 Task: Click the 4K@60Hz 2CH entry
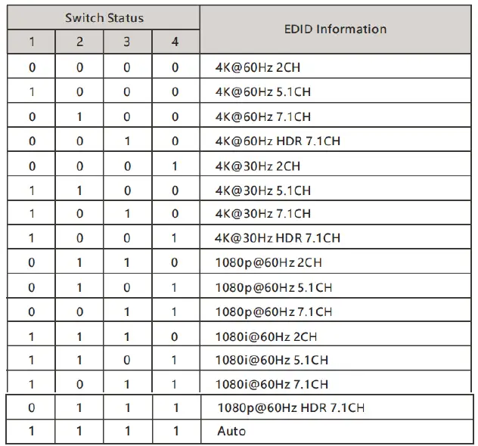click(x=259, y=68)
